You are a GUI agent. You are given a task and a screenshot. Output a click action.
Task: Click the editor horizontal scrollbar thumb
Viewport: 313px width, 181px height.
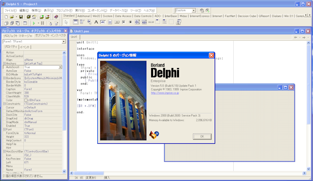click(89, 173)
